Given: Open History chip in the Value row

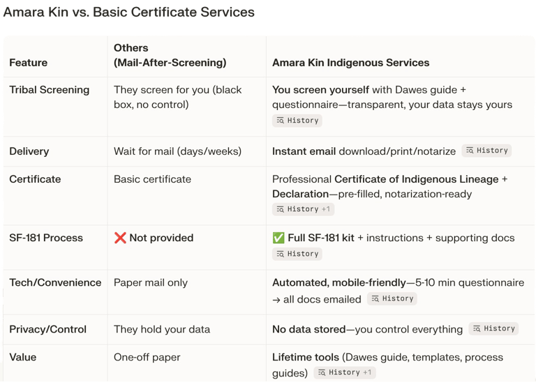Looking at the screenshot, I should click(x=338, y=372).
